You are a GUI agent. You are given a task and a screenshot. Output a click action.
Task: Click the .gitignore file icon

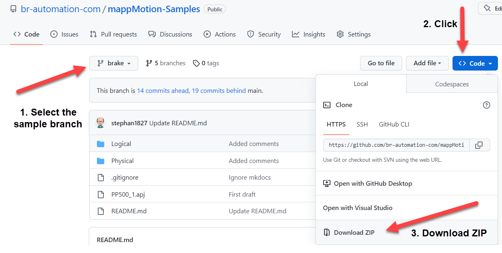pyautogui.click(x=101, y=178)
